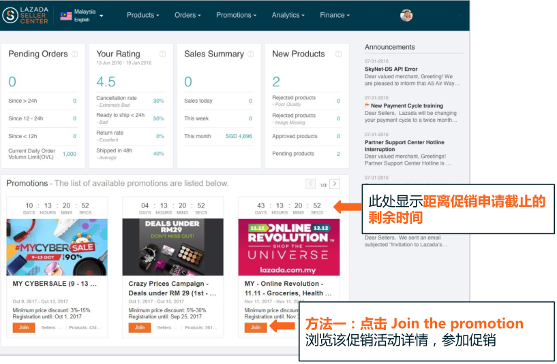557x364 pixels.
Task: Click the Current Daily Order Volume Limit value 1,000
Action: coord(70,154)
